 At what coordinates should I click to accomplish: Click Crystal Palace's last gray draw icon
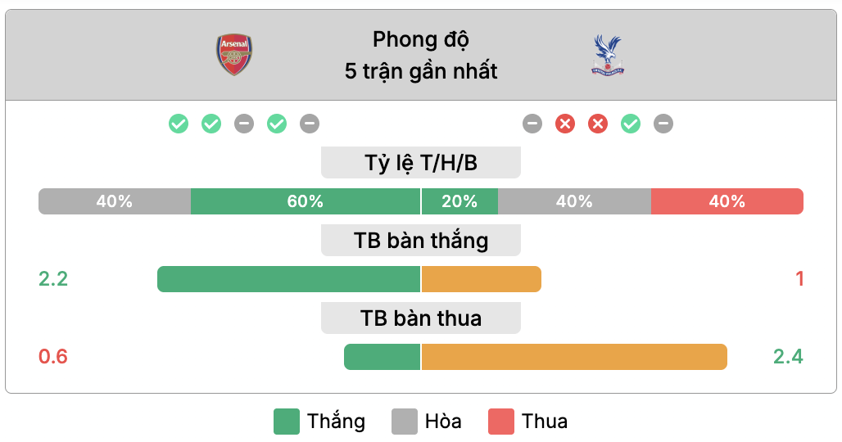[663, 124]
